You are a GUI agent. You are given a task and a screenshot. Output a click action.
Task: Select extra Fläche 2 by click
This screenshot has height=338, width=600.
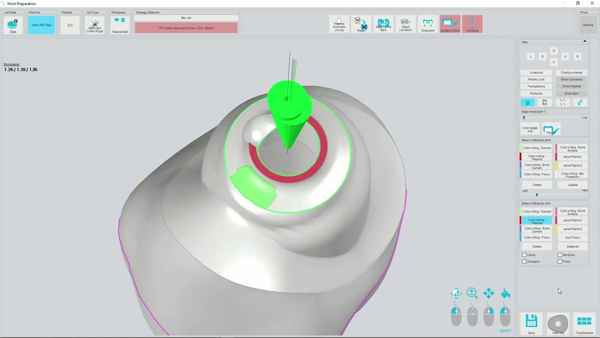coord(571,220)
